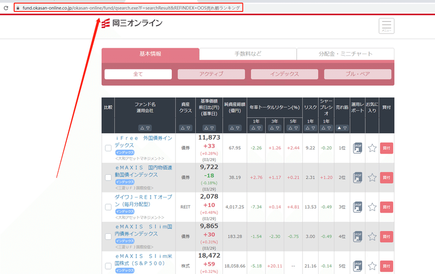
Task: Open the eMAXIS 国内物価連動国債インデックス fund link
Action: [144, 171]
